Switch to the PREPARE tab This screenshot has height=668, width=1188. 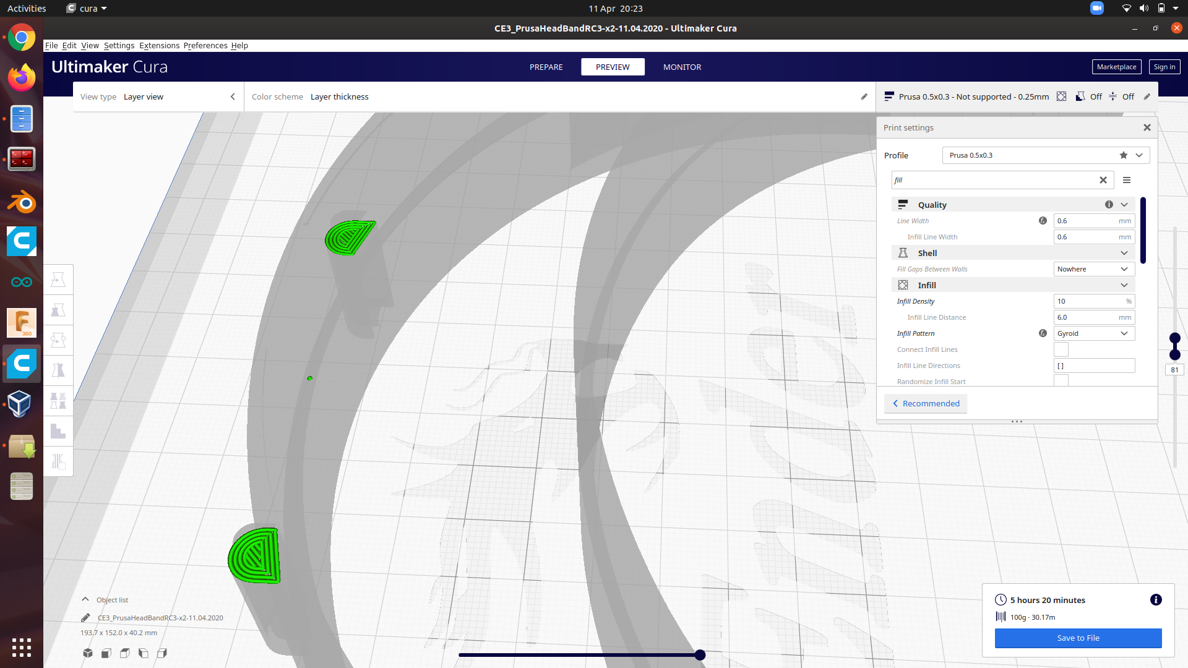pyautogui.click(x=546, y=67)
